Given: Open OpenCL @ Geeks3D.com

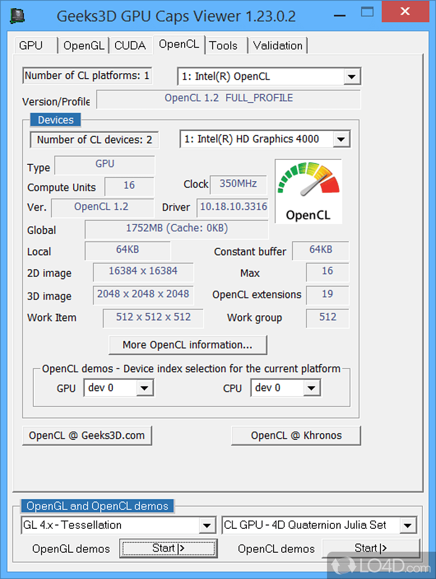Looking at the screenshot, I should coord(87,435).
